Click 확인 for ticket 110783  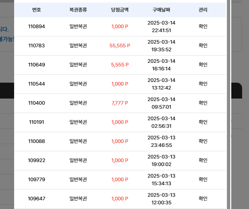click(203, 45)
